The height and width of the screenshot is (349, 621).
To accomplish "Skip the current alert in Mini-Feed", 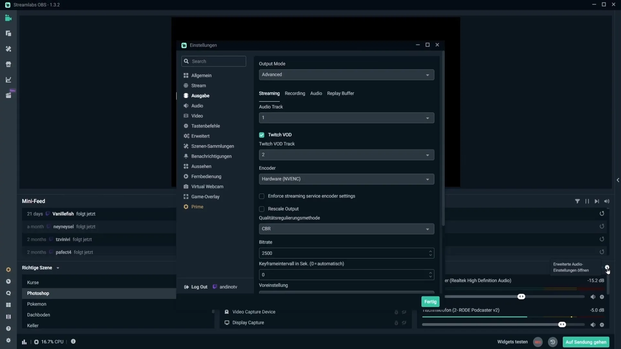I will tap(597, 201).
